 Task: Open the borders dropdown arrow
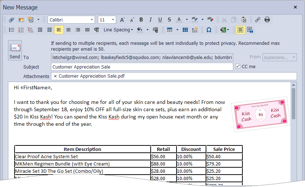pyautogui.click(x=177, y=30)
